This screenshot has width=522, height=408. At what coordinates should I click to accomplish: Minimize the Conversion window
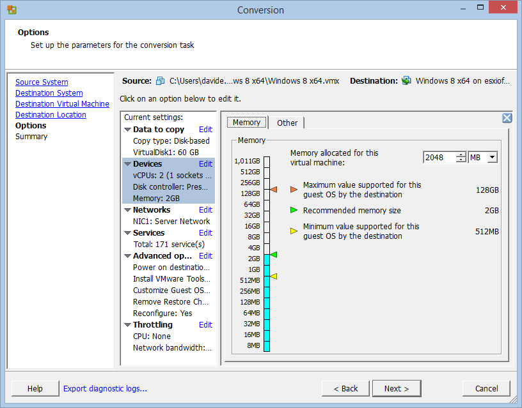point(463,8)
